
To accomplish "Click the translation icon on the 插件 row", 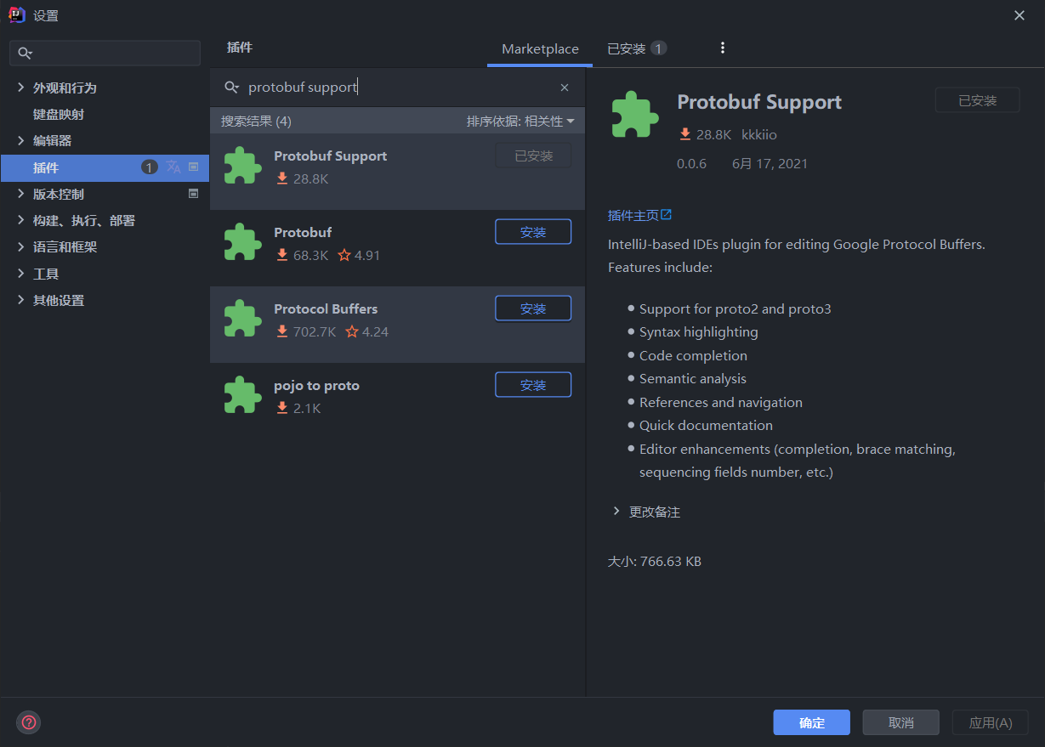I will (x=173, y=167).
